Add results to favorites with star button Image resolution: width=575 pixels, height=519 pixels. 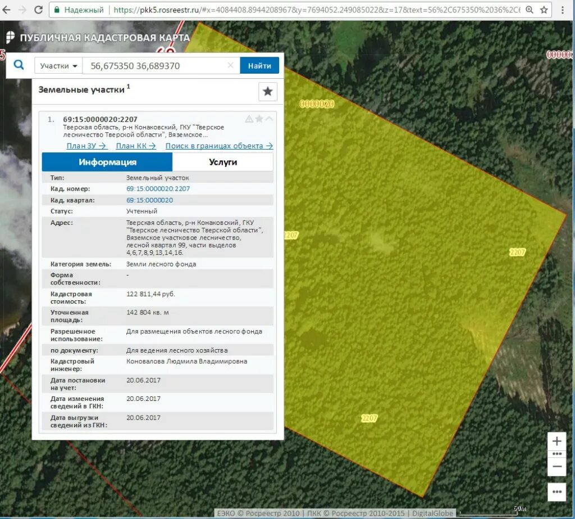268,92
